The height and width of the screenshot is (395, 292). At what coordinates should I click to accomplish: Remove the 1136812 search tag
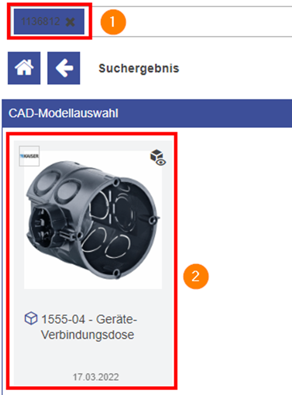pos(70,22)
